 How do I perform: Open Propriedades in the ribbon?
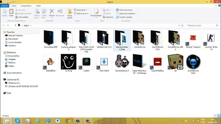(x=96, y=13)
